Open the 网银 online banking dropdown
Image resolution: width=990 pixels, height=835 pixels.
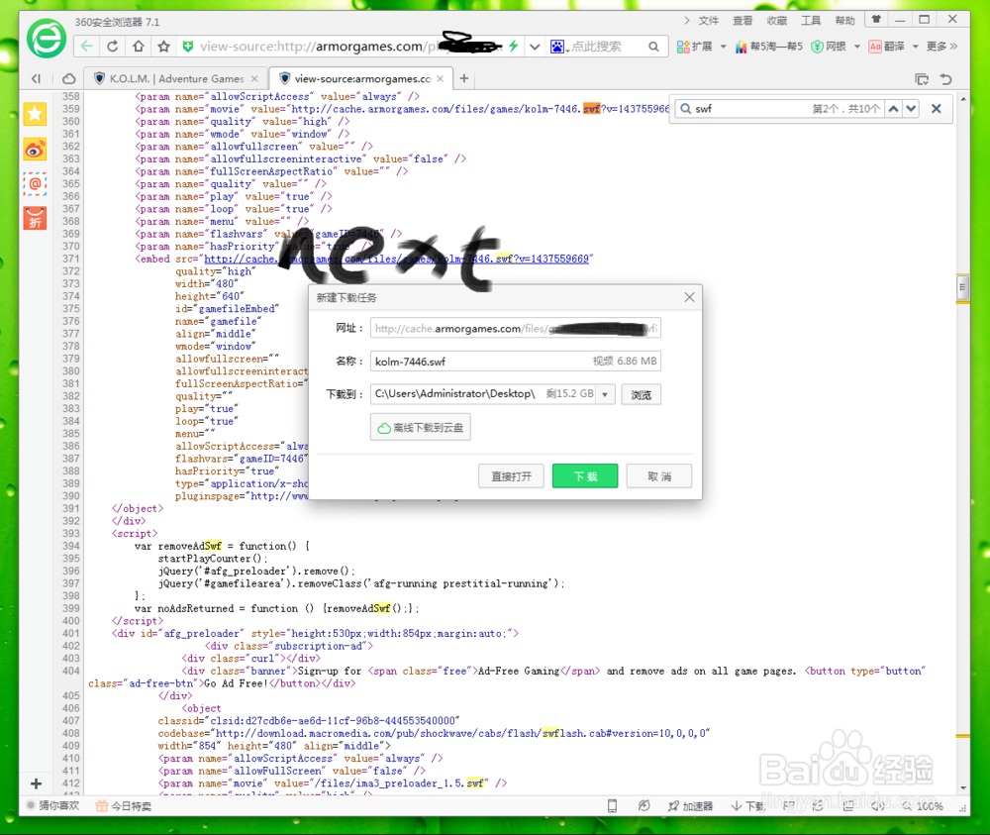pos(836,47)
